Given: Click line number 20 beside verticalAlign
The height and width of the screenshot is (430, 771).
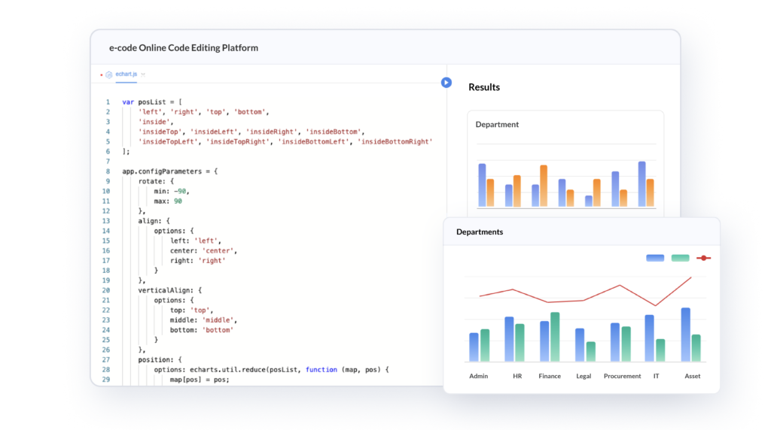Looking at the screenshot, I should [106, 290].
